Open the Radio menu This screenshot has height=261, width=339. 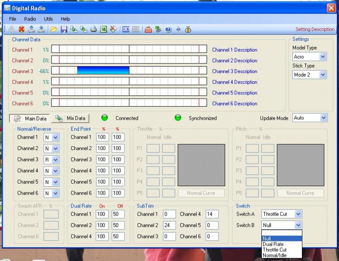click(x=30, y=19)
